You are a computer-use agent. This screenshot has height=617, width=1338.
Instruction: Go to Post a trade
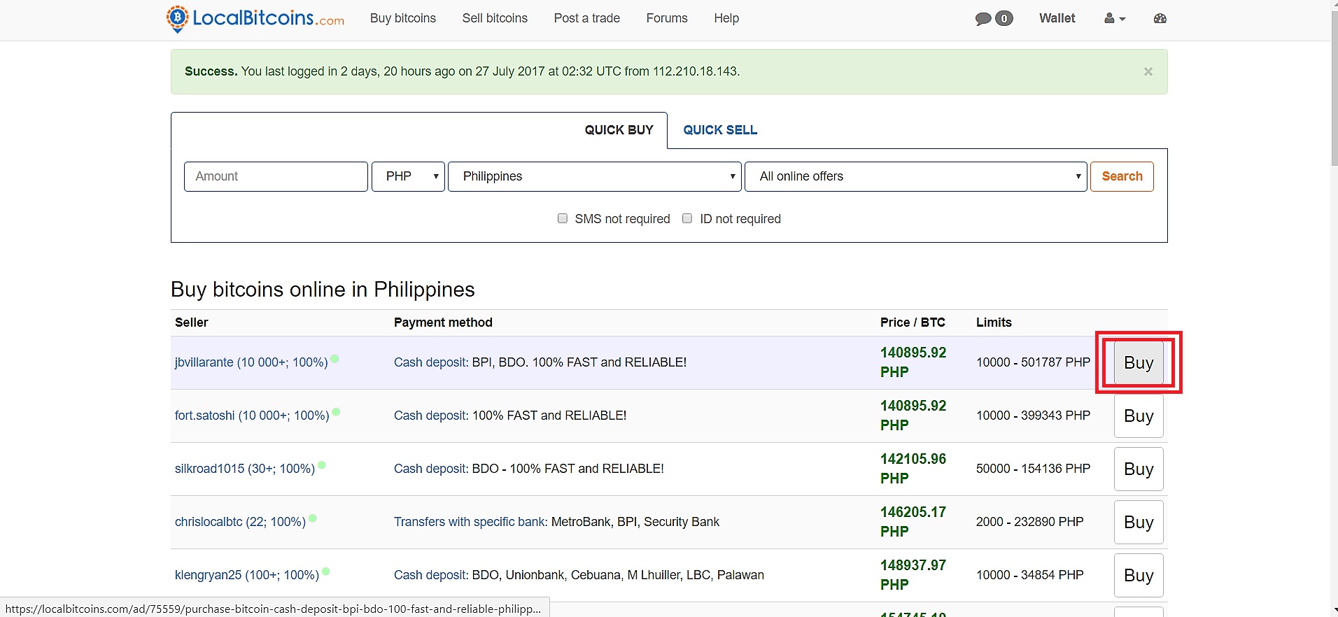pos(587,18)
